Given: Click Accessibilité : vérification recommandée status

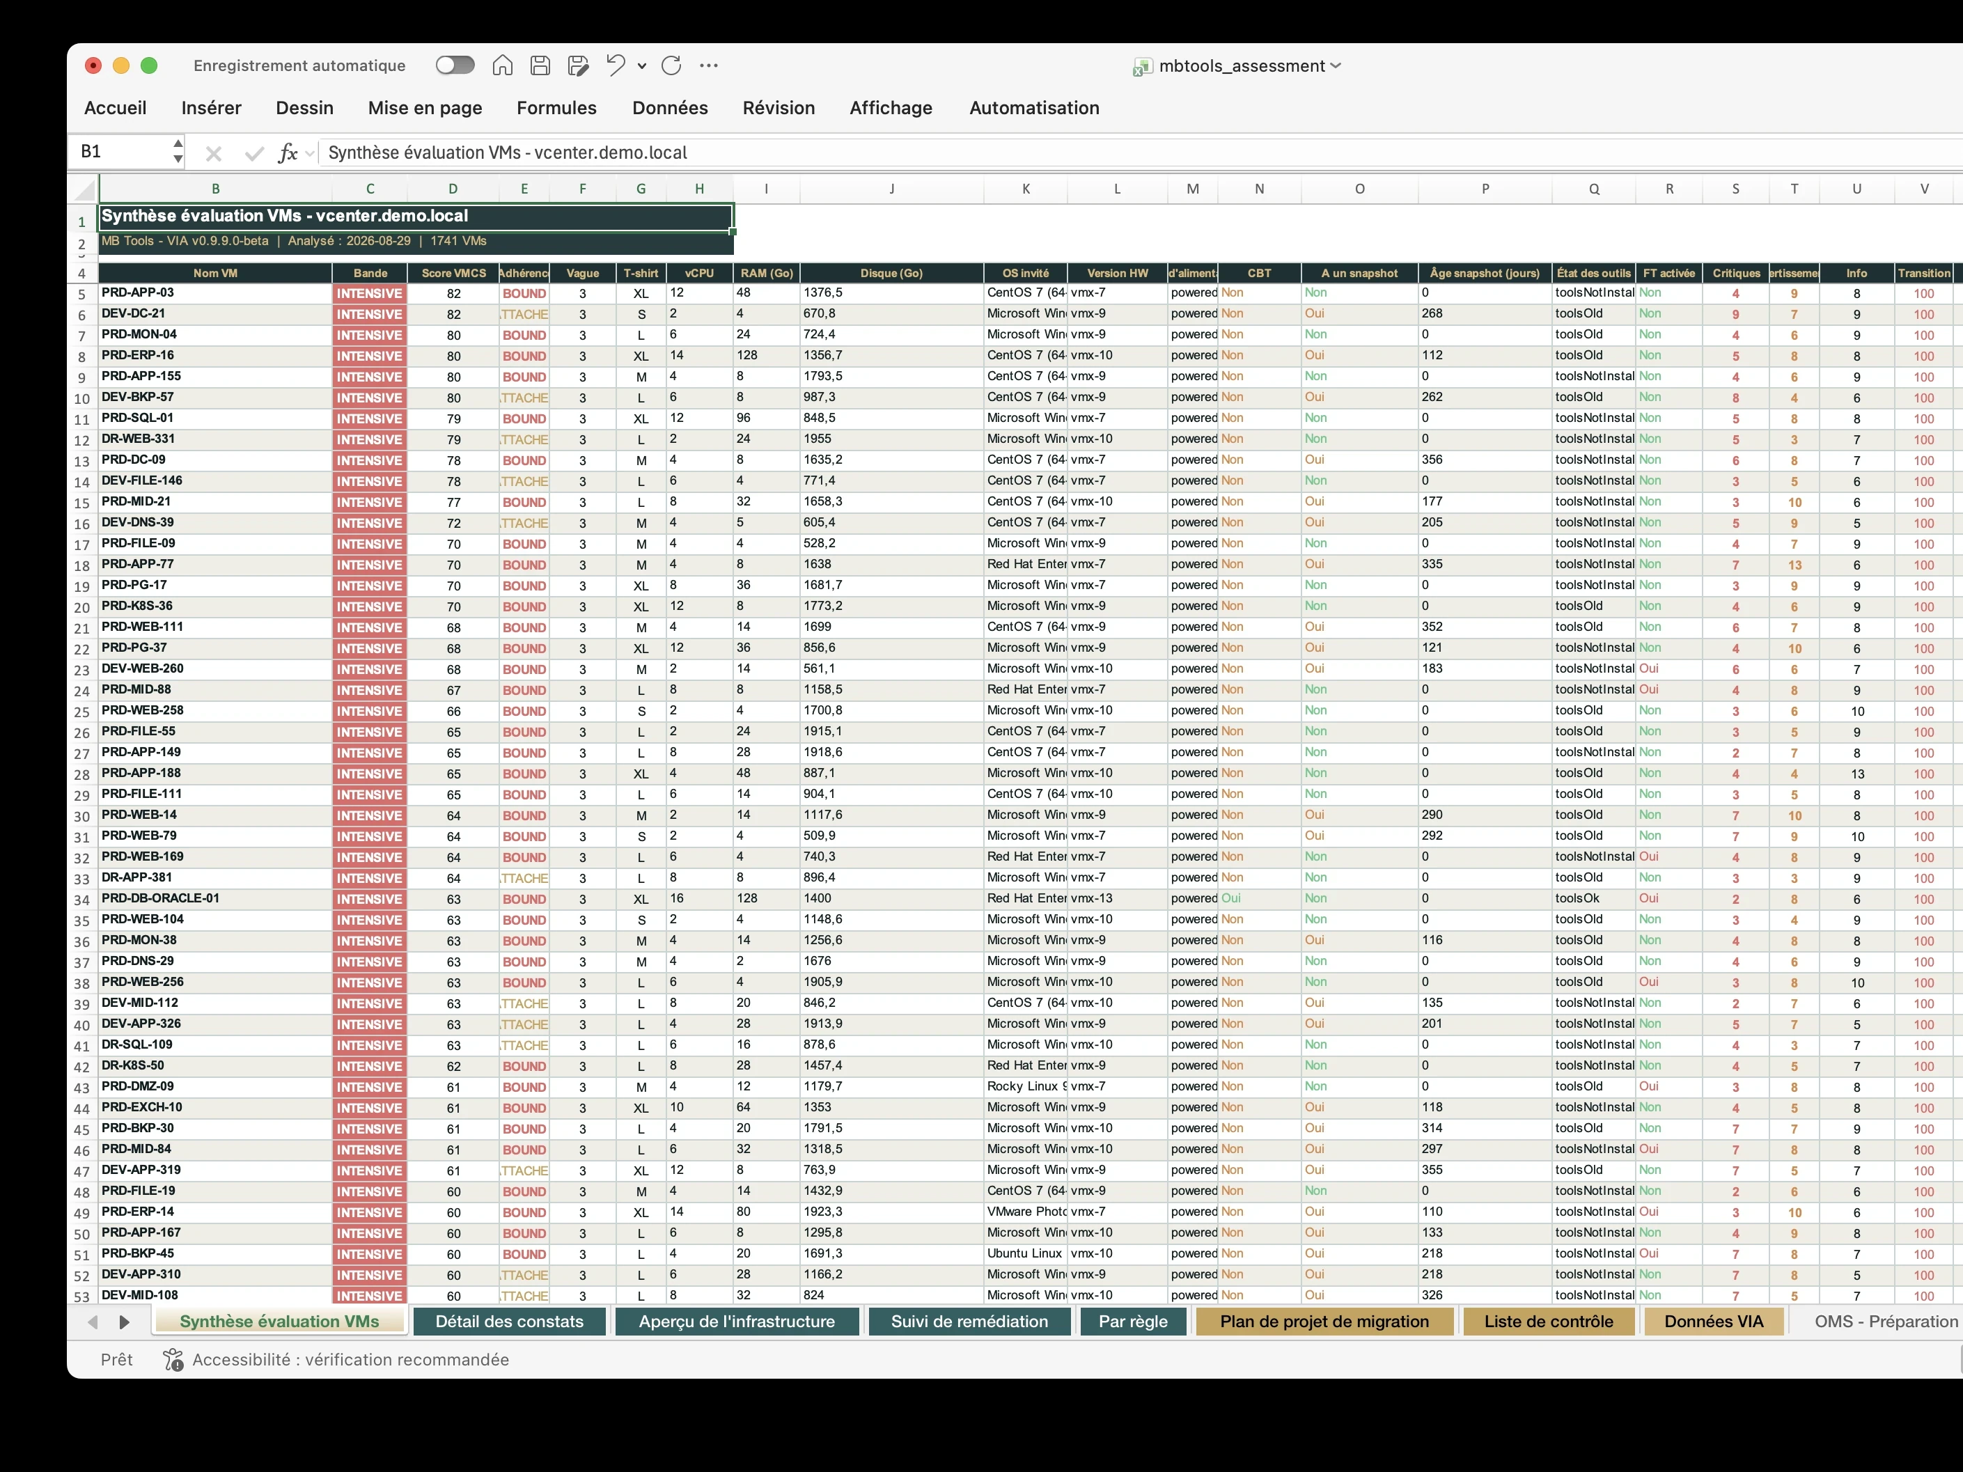Looking at the screenshot, I should [x=350, y=1359].
